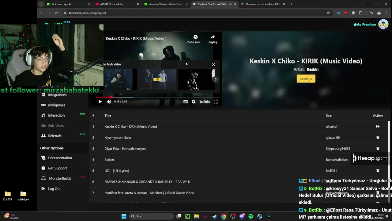Open the DELETE suggested video thumbnail
Screen dimensions: 392x221
[x=157, y=79]
